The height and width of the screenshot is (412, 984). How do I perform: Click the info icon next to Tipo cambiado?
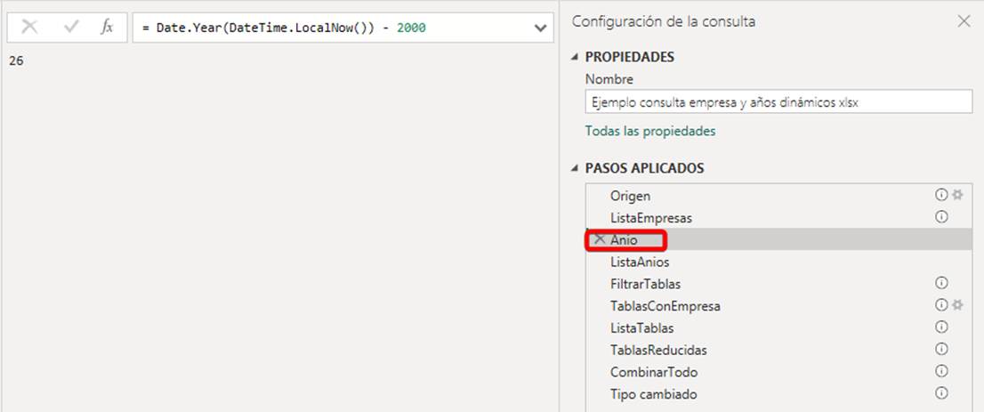941,393
